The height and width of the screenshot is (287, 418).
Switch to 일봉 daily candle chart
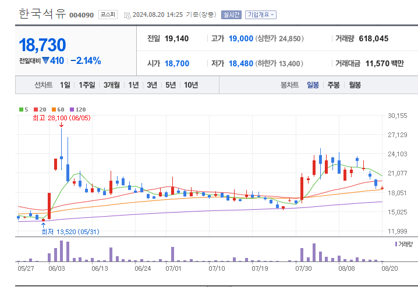coord(313,85)
